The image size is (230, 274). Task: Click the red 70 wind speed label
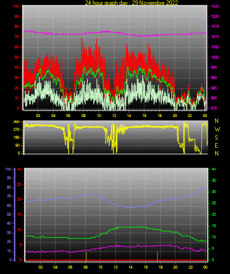pyautogui.click(x=17, y=37)
